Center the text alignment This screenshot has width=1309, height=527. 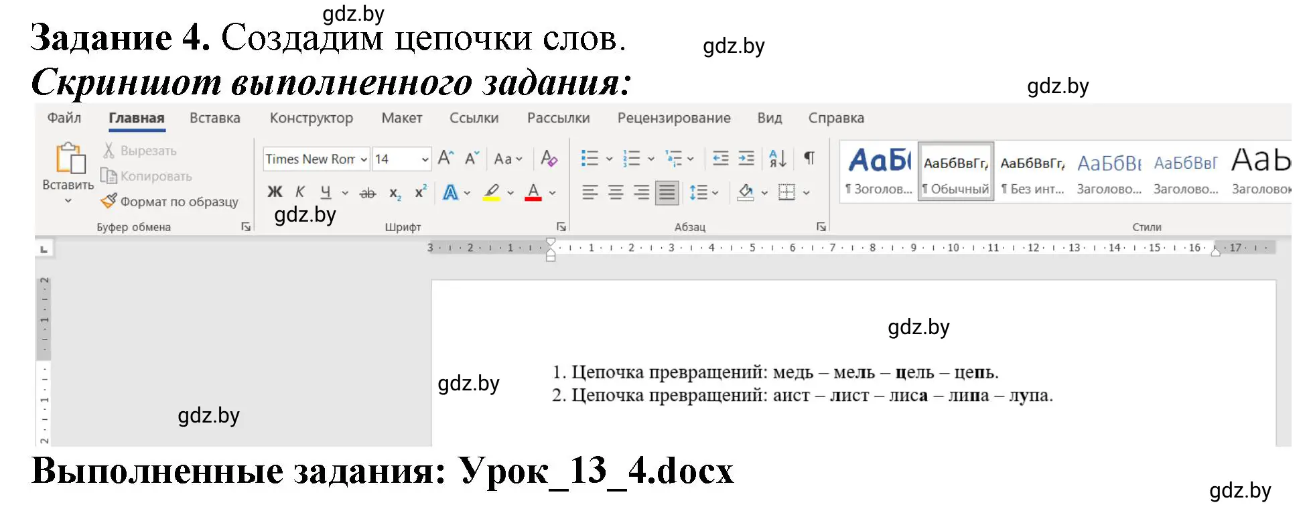pos(616,193)
